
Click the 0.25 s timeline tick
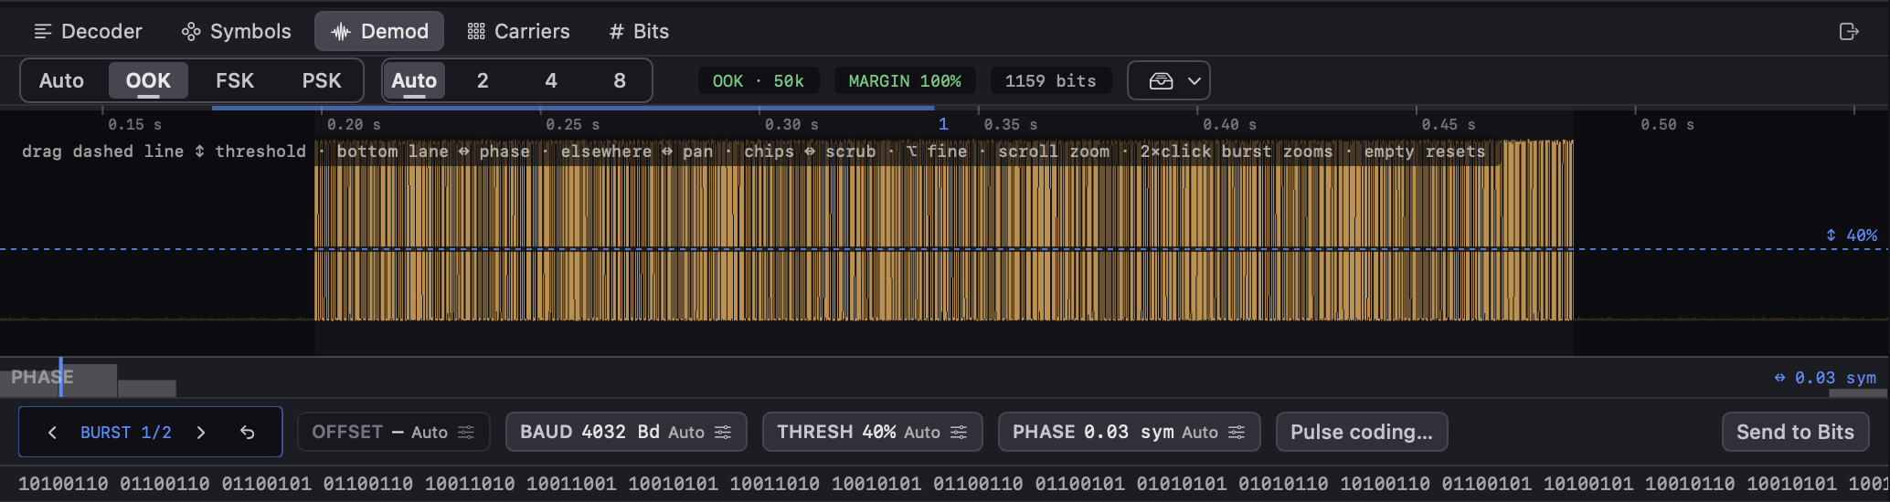click(572, 123)
